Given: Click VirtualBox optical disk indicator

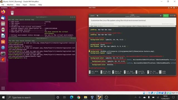Looking at the screenshot, I should pyautogui.click(x=147, y=93).
